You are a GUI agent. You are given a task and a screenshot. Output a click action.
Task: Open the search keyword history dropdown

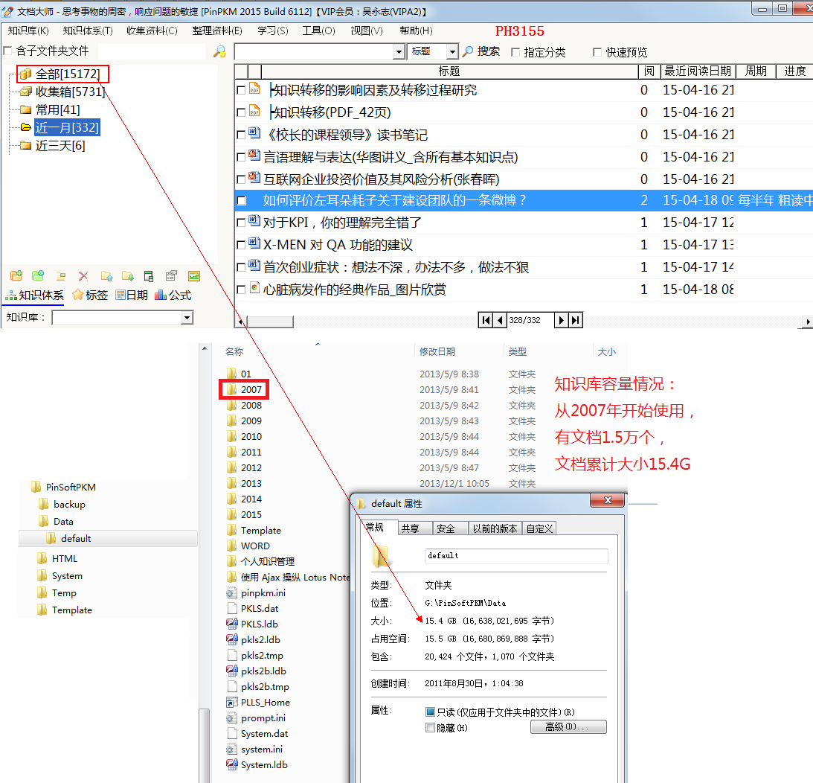[x=399, y=51]
